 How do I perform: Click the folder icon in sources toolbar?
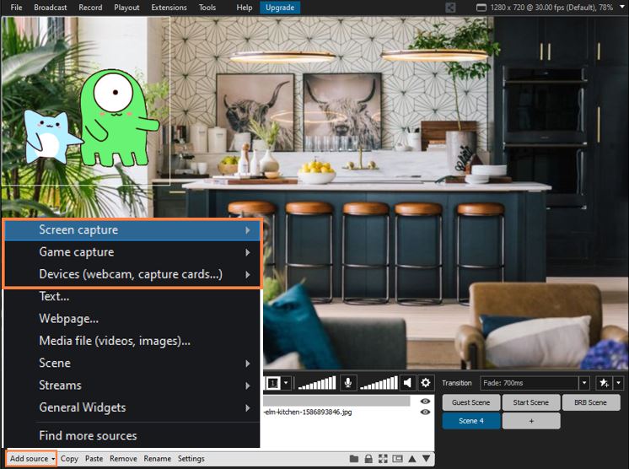point(354,459)
